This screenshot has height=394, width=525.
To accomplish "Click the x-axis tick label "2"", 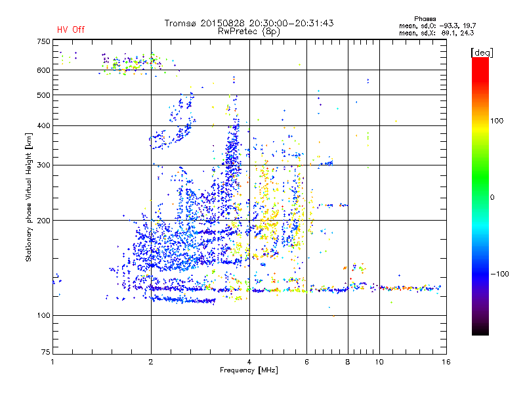I will coord(151,362).
